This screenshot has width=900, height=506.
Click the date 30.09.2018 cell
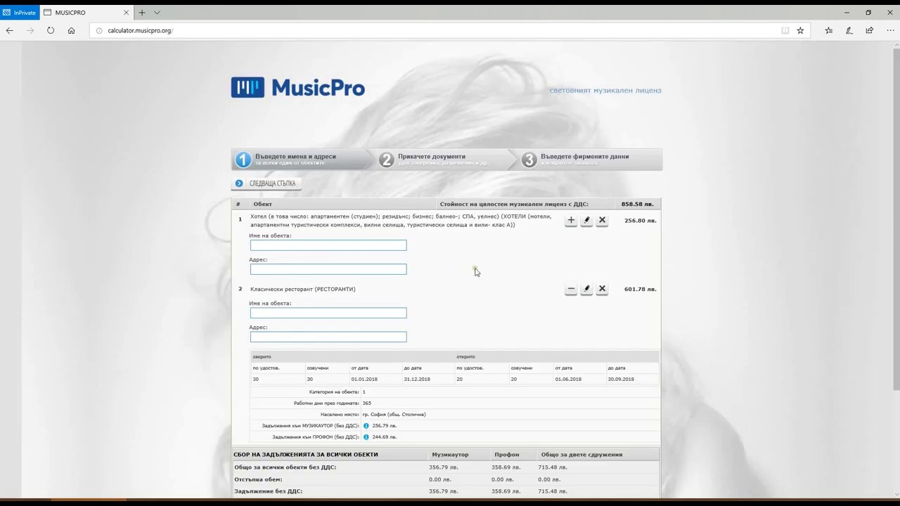click(x=621, y=379)
